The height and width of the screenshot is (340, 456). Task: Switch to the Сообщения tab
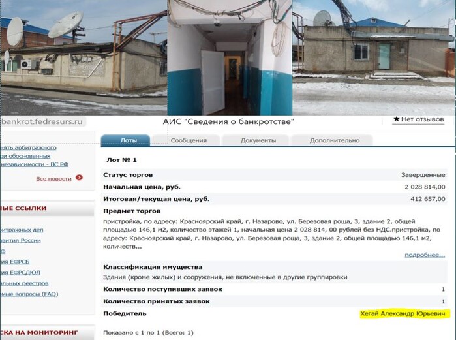point(189,140)
